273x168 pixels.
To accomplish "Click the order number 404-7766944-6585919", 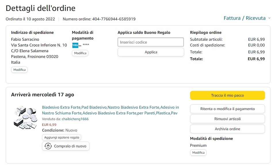I will pos(114,19).
